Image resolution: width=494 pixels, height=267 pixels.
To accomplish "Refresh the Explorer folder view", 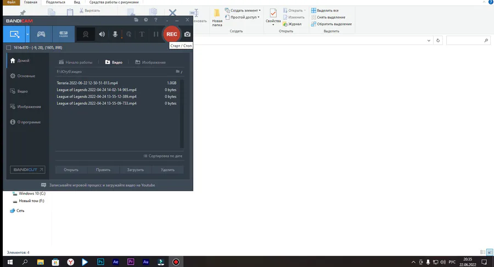I will [x=438, y=41].
